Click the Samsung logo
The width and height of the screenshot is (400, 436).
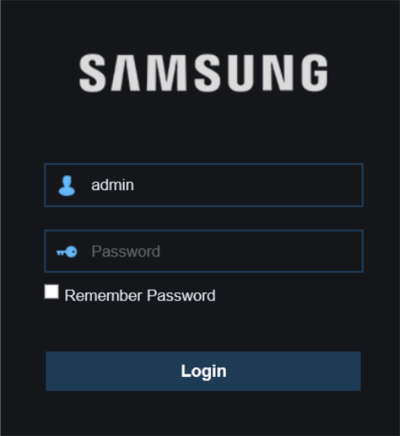pyautogui.click(x=203, y=73)
